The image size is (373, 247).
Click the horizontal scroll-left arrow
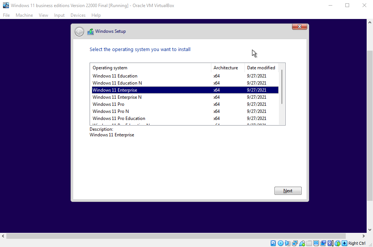(x=3, y=236)
